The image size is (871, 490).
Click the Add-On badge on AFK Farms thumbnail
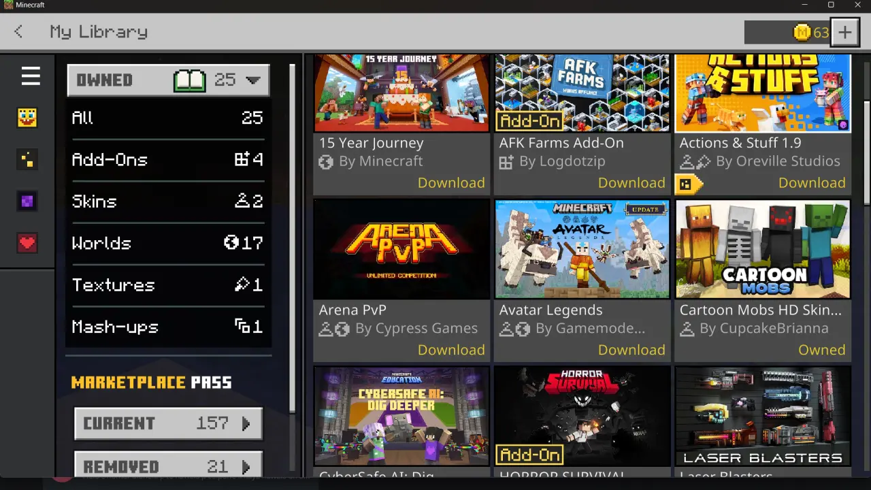pyautogui.click(x=530, y=121)
